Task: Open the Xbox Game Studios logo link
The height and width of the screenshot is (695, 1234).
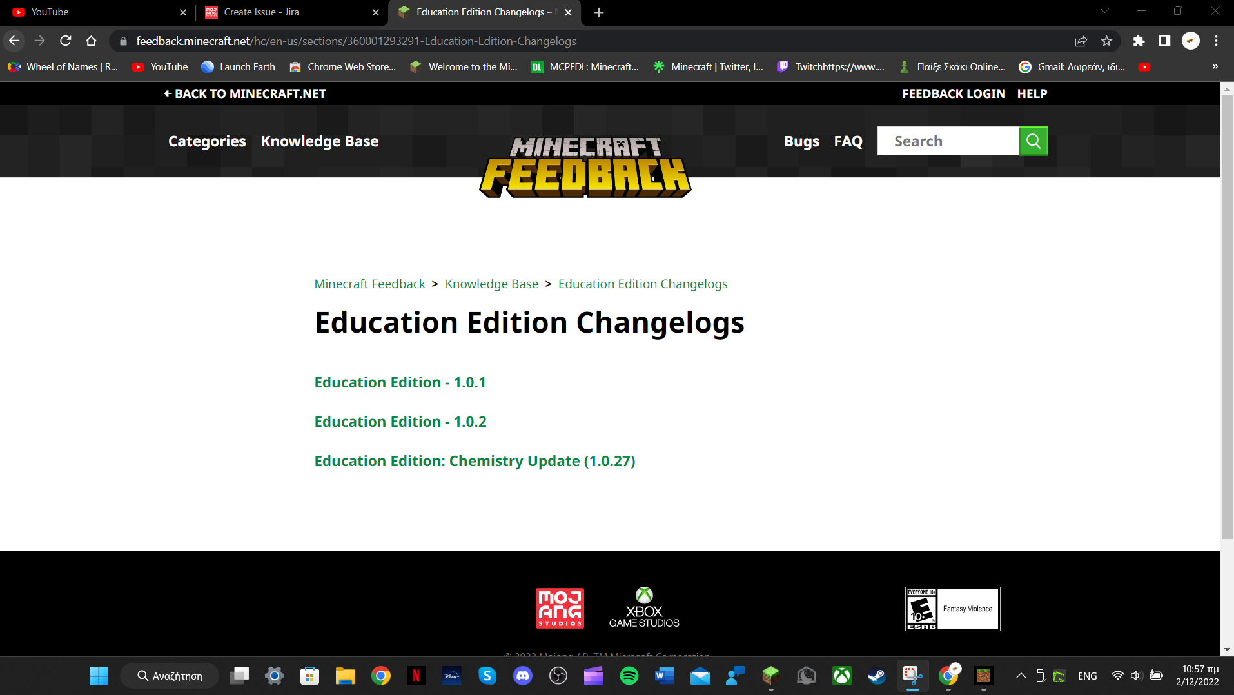Action: [x=644, y=607]
